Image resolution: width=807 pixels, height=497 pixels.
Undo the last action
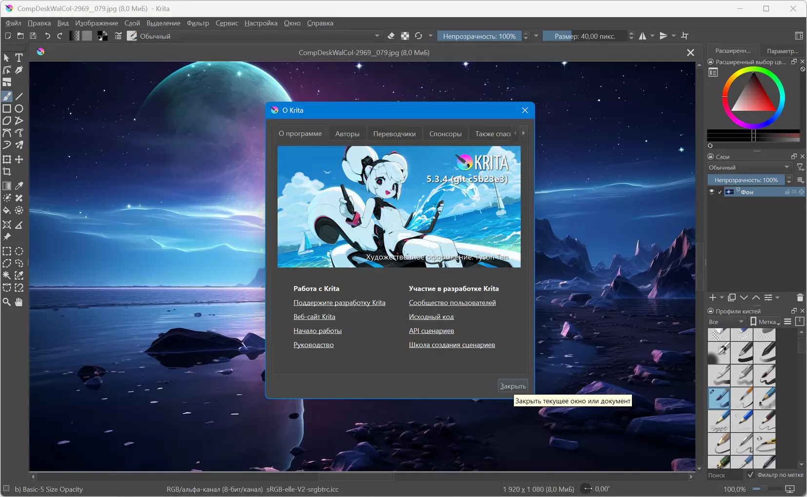(x=47, y=36)
